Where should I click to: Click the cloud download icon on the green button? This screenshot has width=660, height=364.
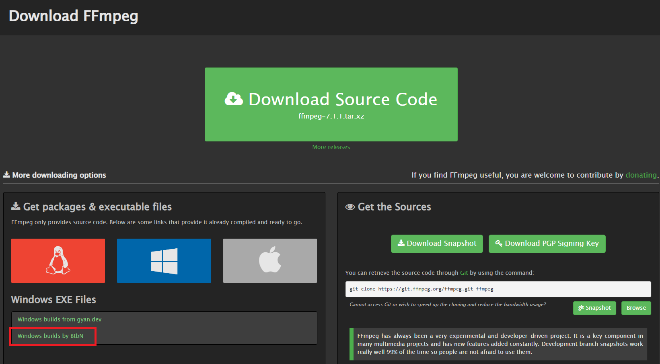tap(234, 99)
